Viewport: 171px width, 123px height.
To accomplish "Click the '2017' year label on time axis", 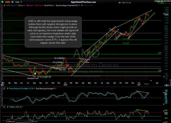I will 139,85.
